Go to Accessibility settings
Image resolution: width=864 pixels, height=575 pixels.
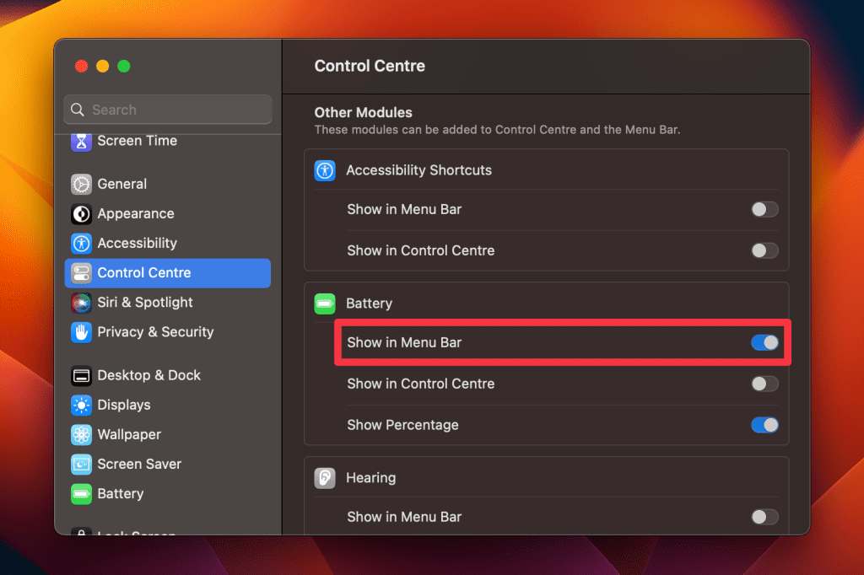(x=138, y=244)
